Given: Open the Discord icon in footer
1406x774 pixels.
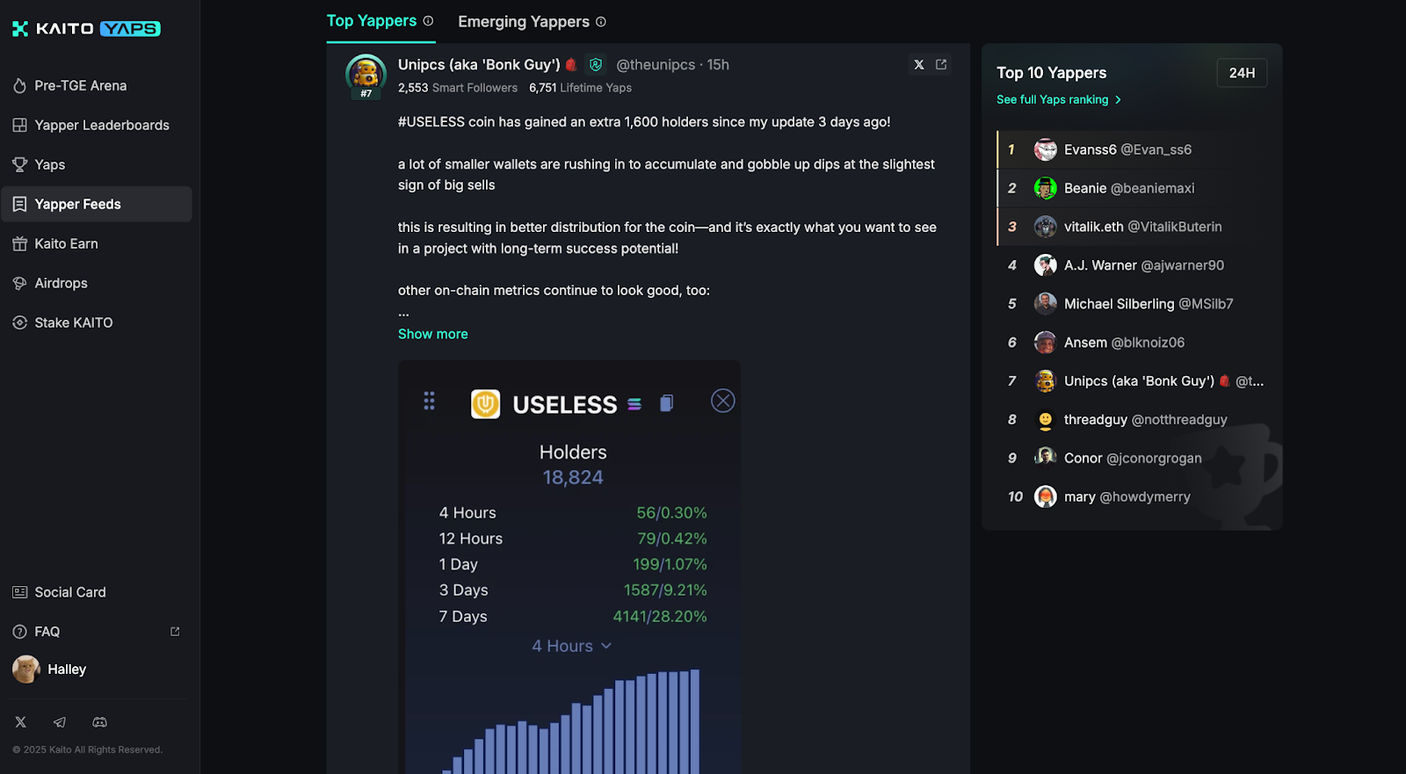Looking at the screenshot, I should (x=100, y=722).
